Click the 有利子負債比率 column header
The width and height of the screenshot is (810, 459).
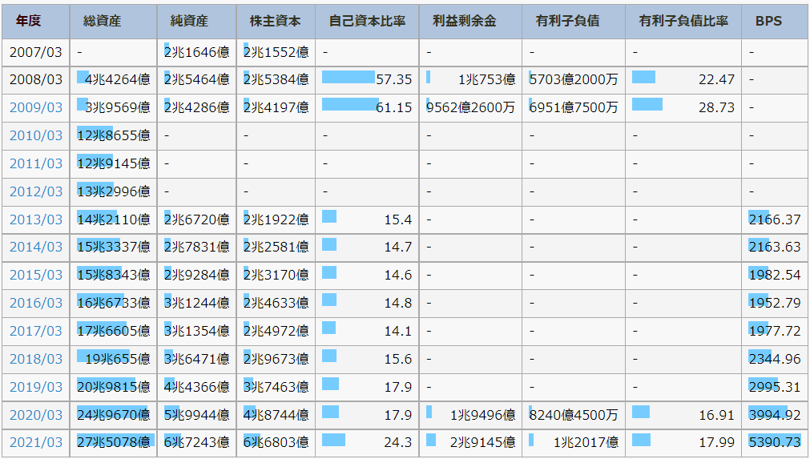(x=683, y=21)
